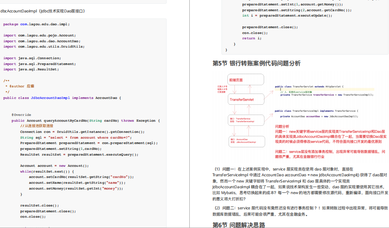Click the SQL string 'select * from account where cardNo=?'
389x228 pixels.
pyautogui.click(x=89, y=137)
